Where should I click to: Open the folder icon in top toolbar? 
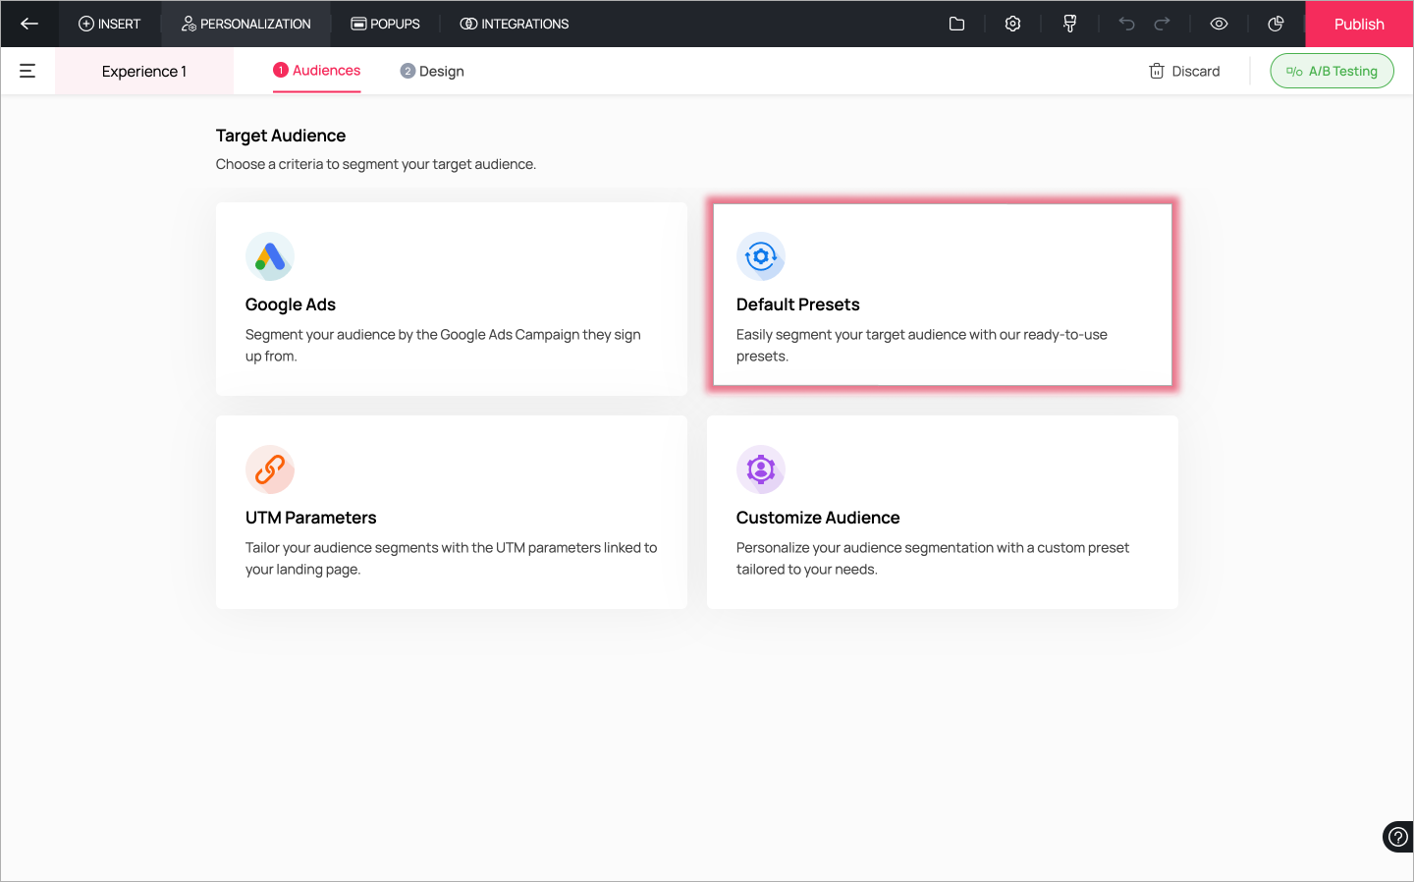[956, 24]
